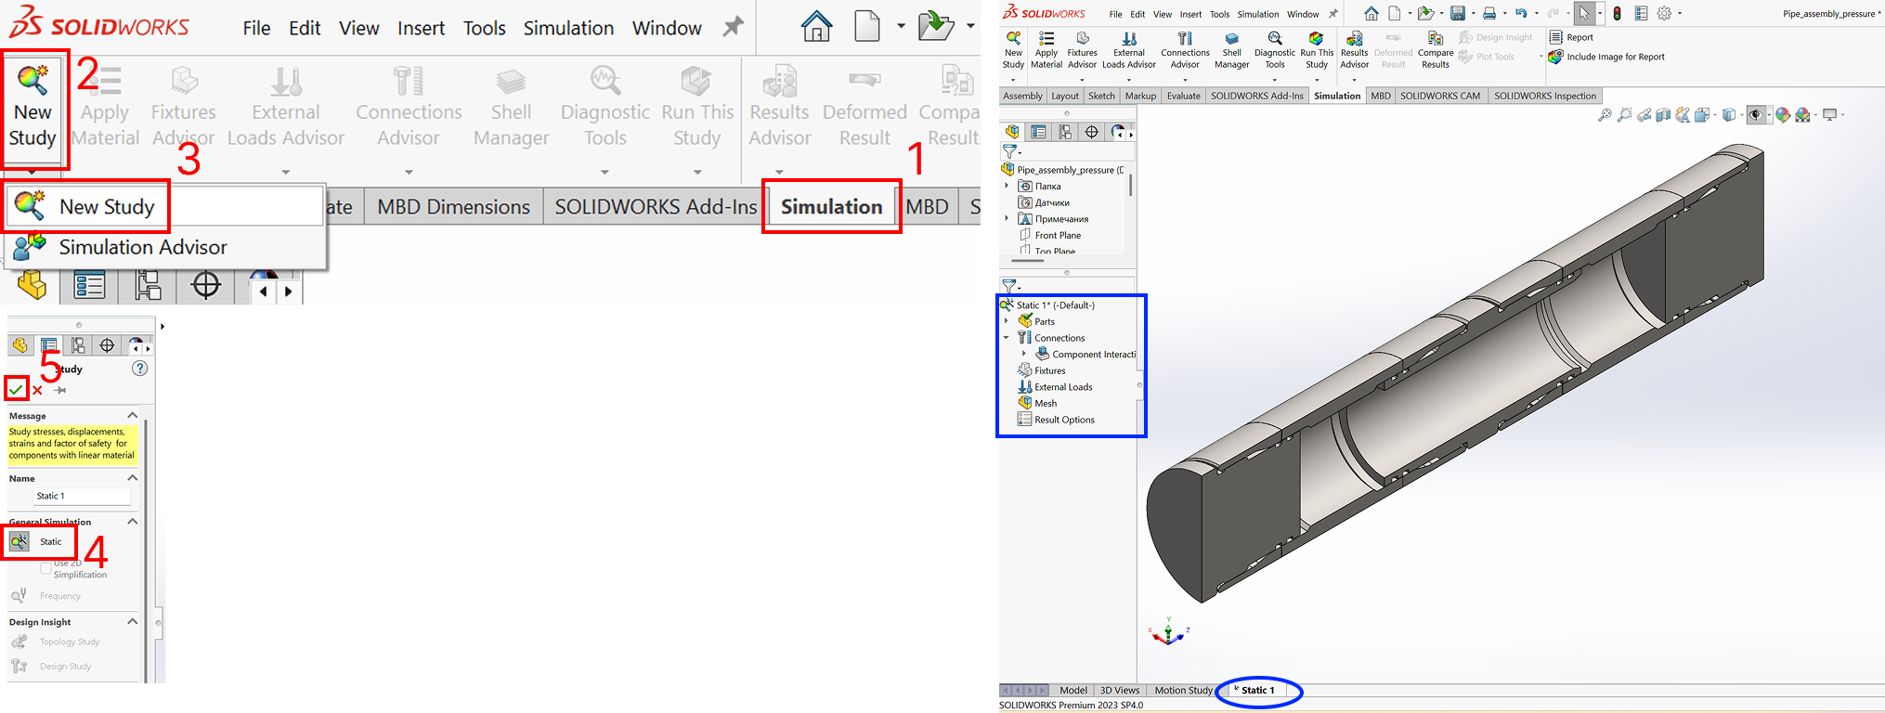The image size is (1885, 713).
Task: Open ConfigurationManager tab in full SolidWorks window
Action: tap(1064, 132)
